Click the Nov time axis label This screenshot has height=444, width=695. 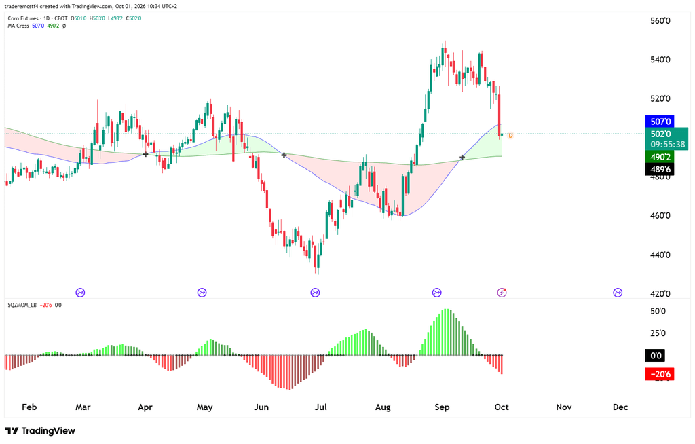coord(564,407)
